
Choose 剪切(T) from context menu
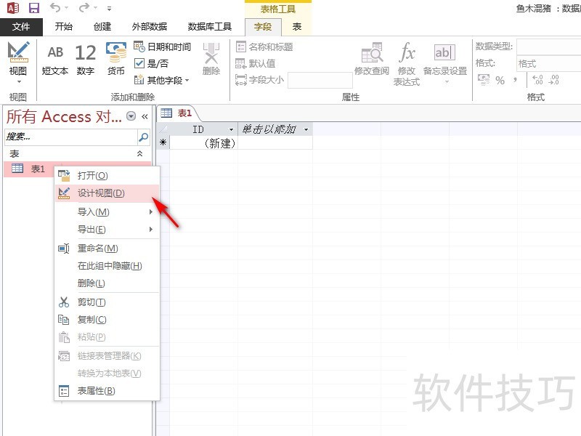click(107, 302)
